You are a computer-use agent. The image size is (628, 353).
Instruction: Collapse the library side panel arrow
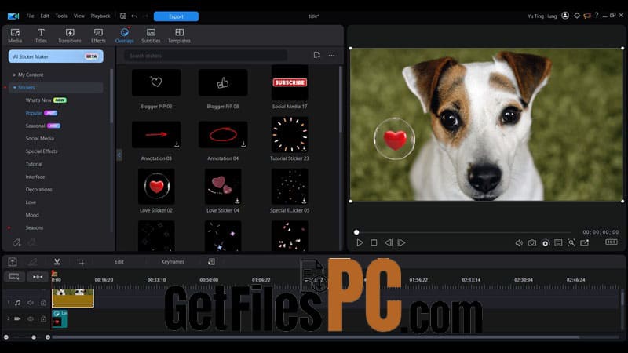click(119, 155)
